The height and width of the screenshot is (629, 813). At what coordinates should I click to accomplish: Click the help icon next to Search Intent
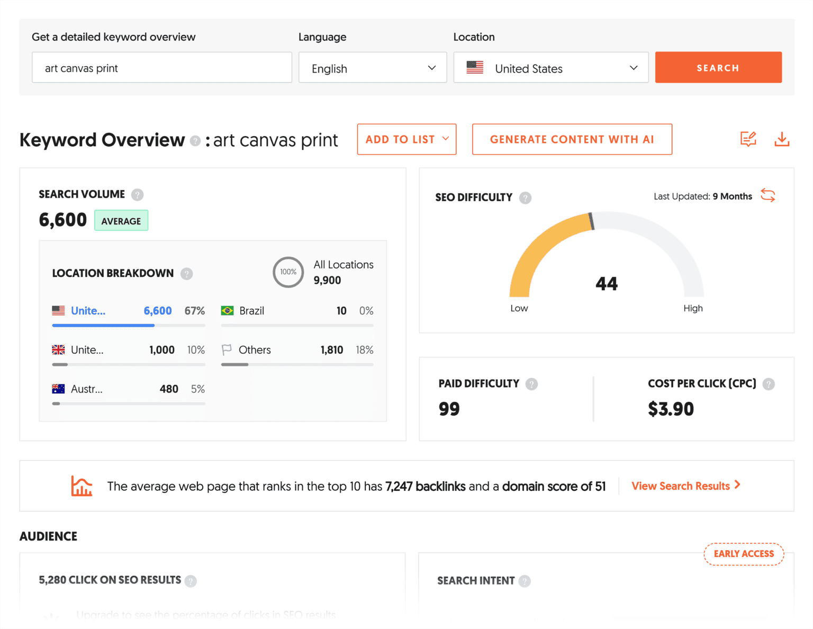(x=525, y=581)
